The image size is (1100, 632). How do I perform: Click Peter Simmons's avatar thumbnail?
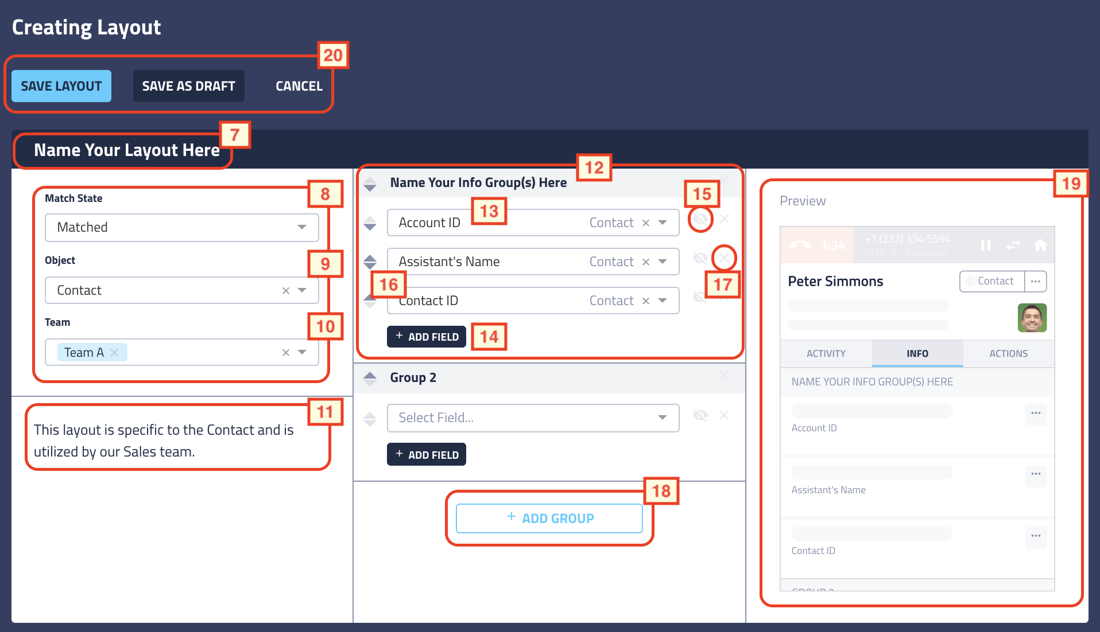click(1032, 318)
